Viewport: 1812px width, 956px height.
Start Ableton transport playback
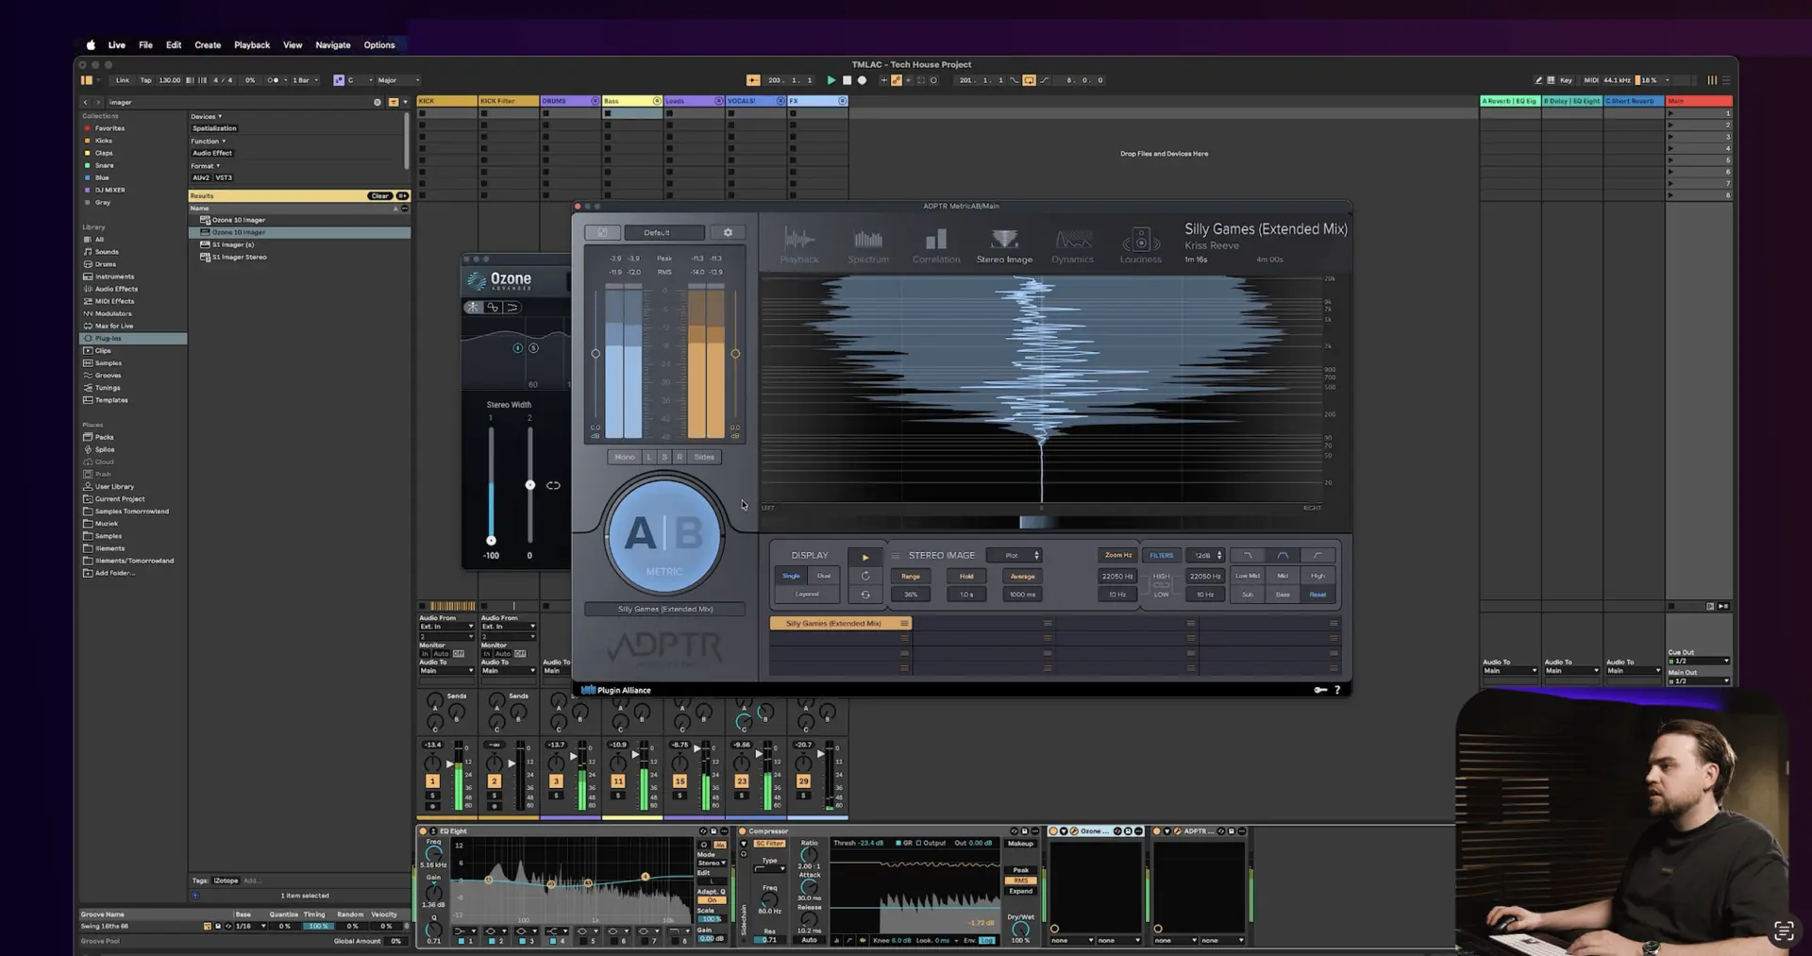(x=831, y=80)
